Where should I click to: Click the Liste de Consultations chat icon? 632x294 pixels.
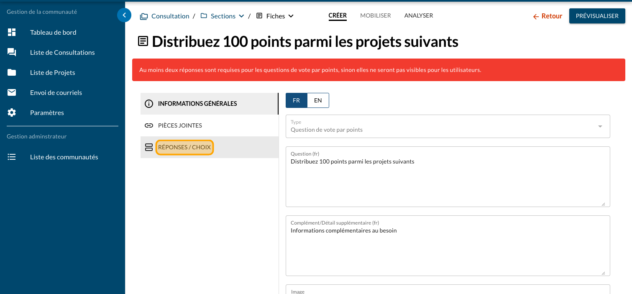click(x=12, y=52)
